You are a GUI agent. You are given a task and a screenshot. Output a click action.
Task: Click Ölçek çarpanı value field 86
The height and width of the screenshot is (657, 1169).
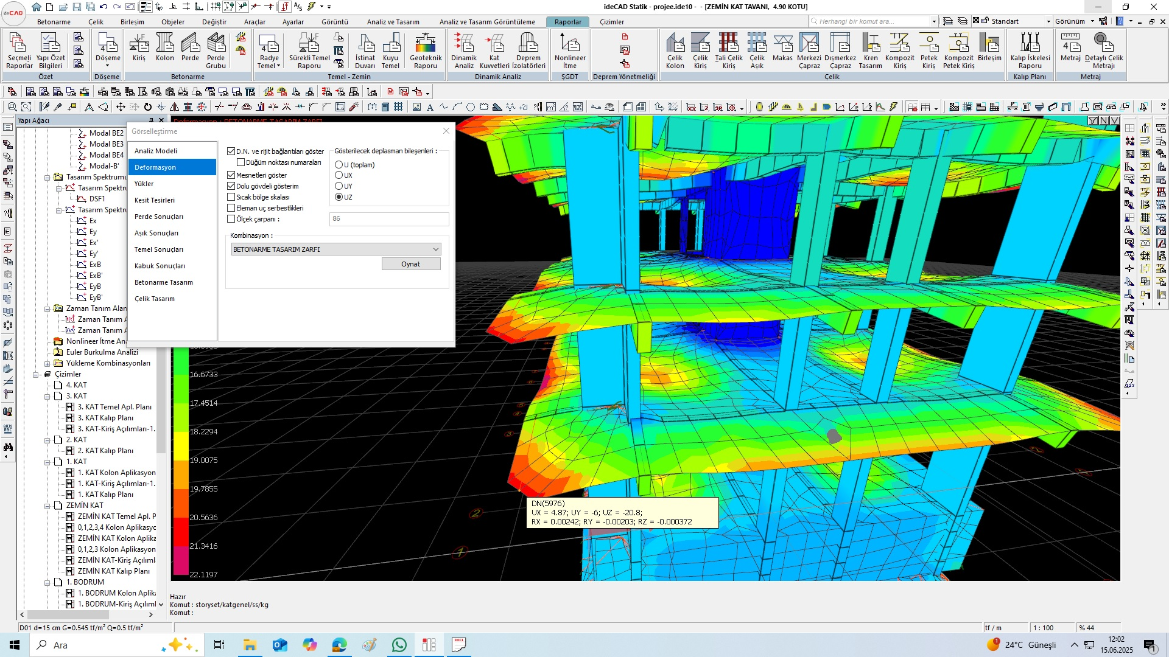point(389,219)
